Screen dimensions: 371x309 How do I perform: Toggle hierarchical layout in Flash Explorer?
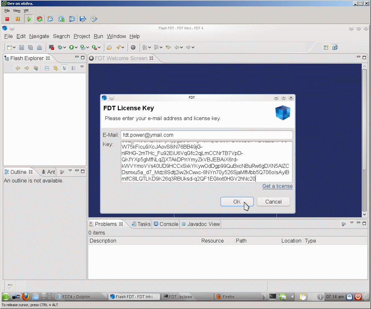[x=64, y=68]
